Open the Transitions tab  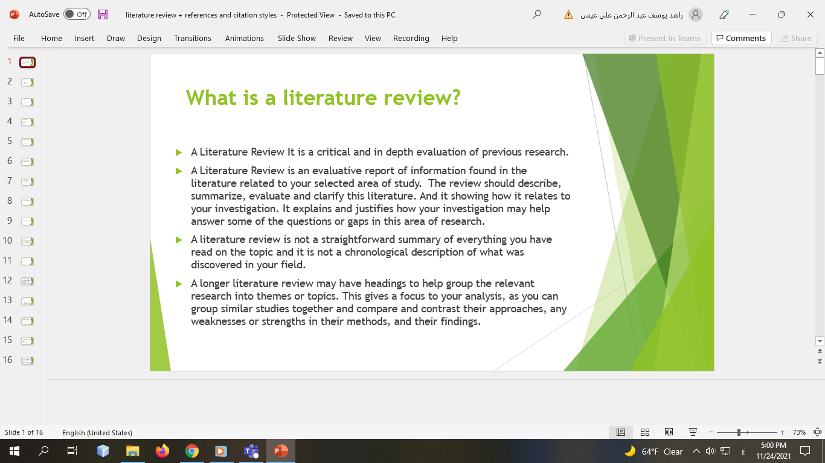pos(192,38)
